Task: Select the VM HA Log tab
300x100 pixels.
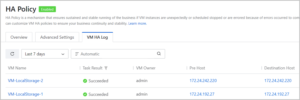Action: coord(97,37)
